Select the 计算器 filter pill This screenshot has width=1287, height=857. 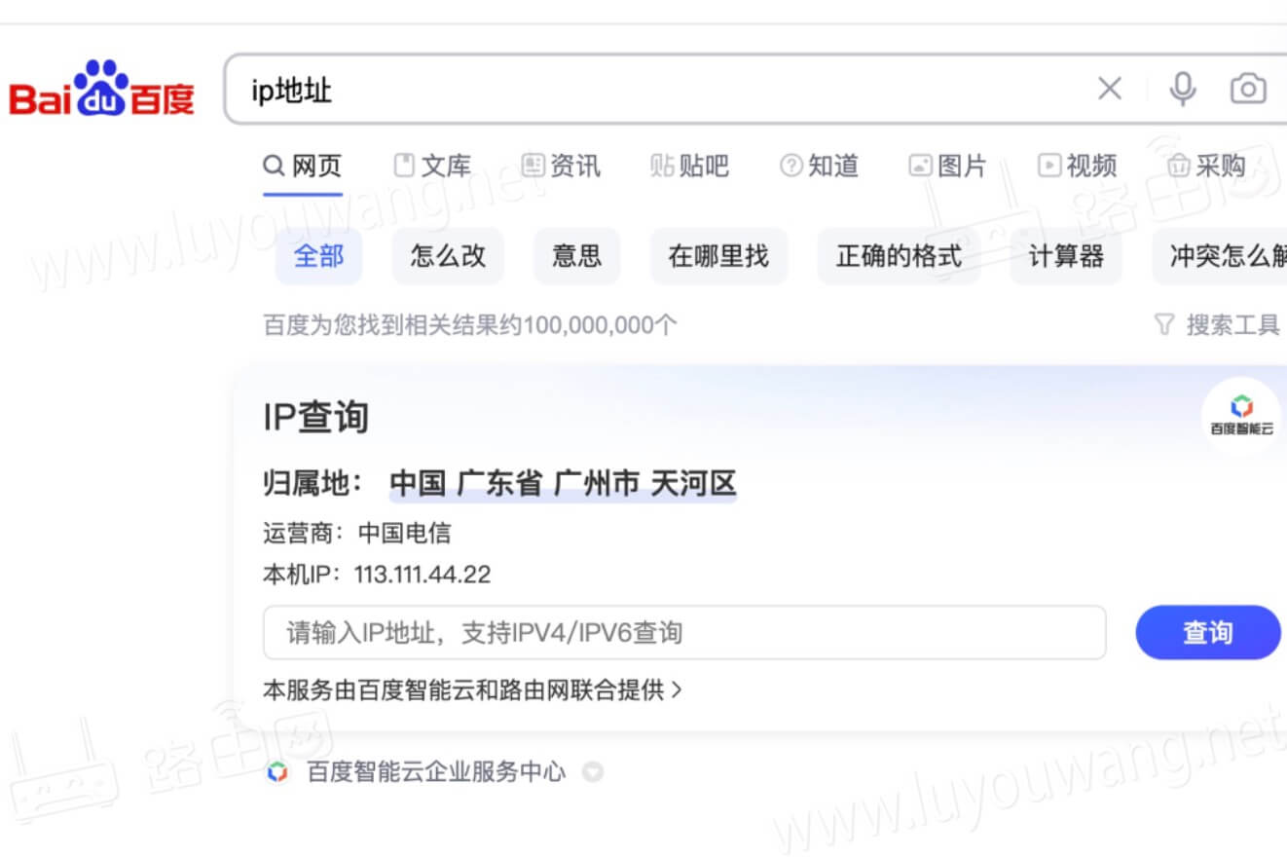tap(1066, 256)
